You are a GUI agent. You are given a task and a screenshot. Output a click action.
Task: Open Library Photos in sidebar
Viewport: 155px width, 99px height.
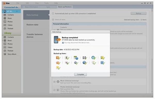point(10,44)
